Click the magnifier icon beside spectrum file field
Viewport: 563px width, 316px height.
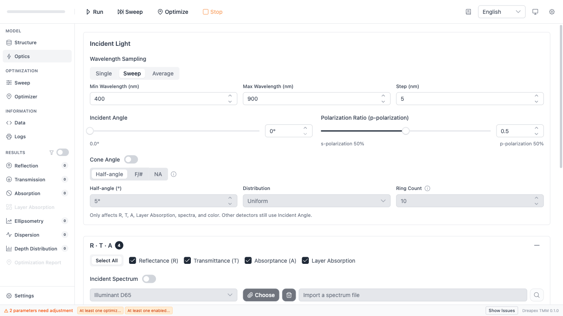point(536,295)
